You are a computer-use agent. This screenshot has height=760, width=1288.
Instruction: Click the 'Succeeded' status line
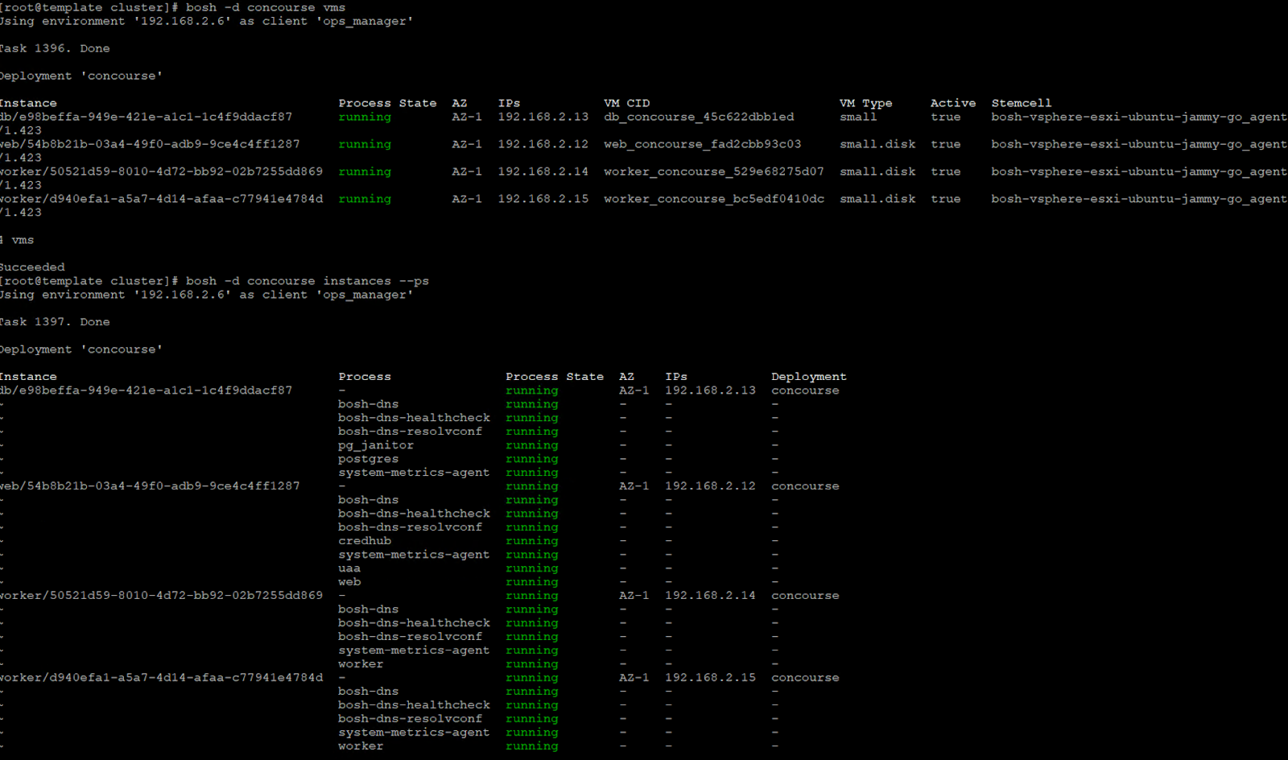tap(32, 267)
